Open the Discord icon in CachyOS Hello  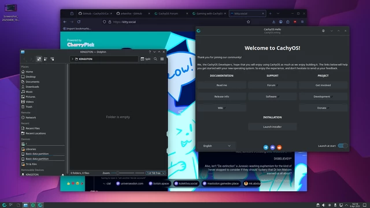pos(272,147)
